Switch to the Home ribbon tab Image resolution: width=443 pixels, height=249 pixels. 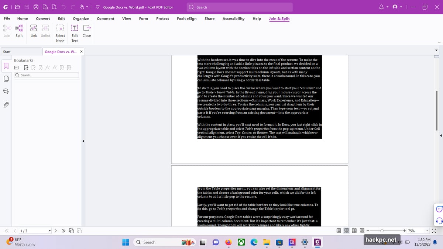(23, 18)
